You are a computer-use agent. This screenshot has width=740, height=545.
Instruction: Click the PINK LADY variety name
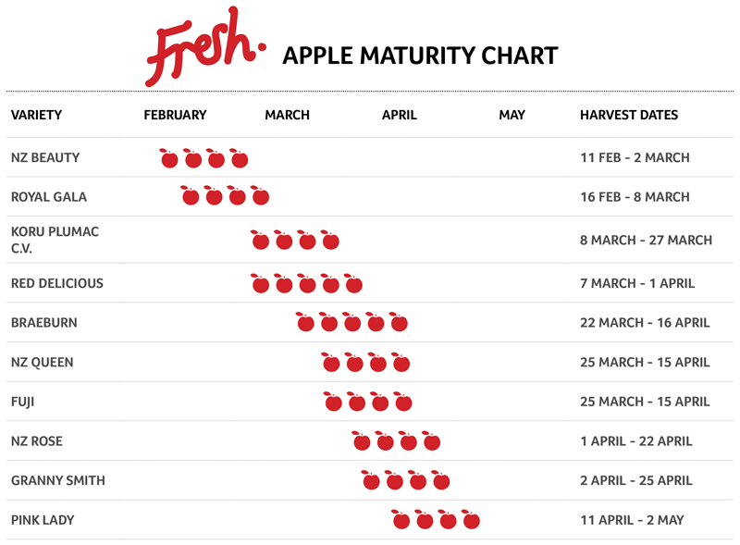point(43,520)
